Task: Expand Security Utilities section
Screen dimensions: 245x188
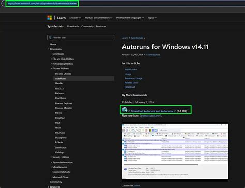Action: click(51, 157)
